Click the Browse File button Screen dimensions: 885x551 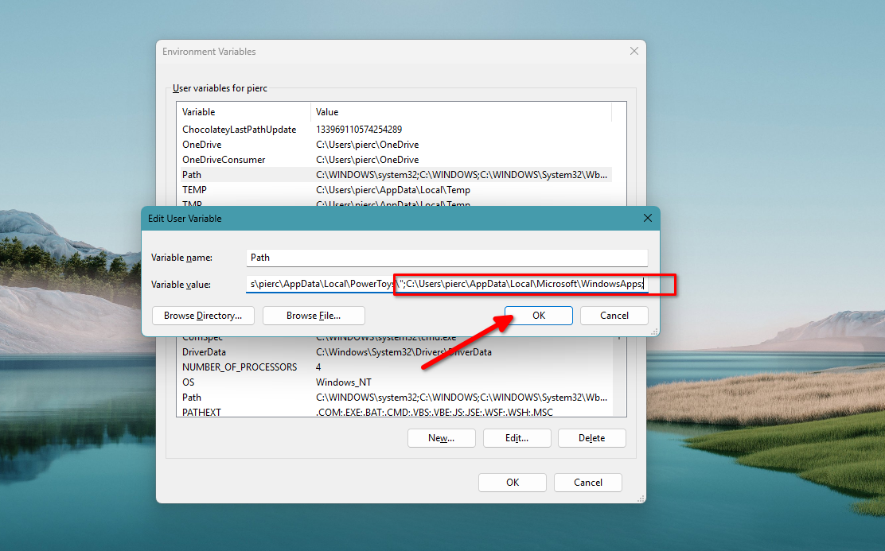314,315
